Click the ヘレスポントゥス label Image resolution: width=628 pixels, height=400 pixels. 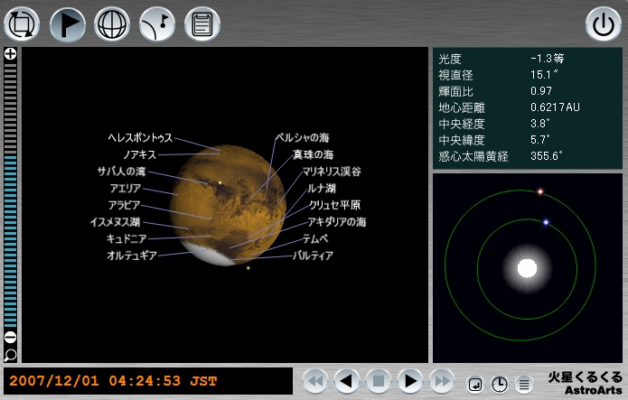(x=140, y=138)
